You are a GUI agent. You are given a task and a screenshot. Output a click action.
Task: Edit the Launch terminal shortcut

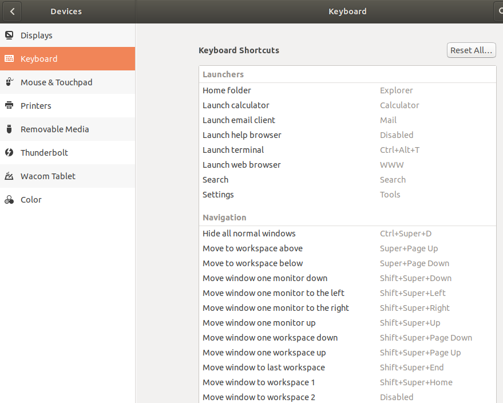[x=347, y=150]
